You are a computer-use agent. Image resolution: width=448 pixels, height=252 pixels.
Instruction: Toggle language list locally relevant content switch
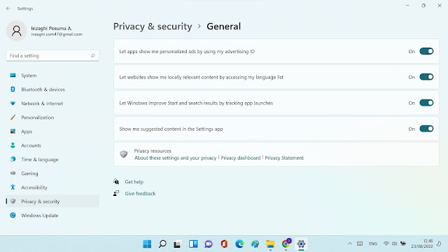(426, 77)
